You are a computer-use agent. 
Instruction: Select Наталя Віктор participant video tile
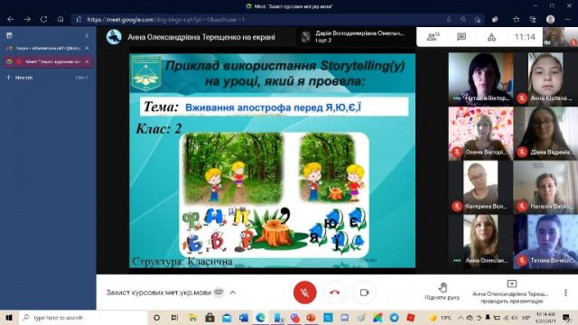click(x=480, y=79)
